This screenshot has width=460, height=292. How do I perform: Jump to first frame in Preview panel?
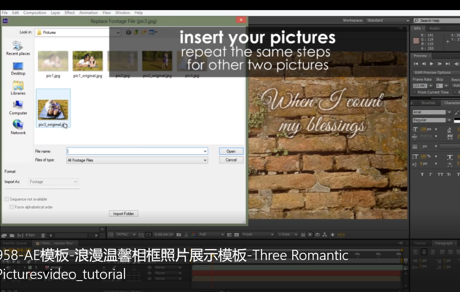416,64
